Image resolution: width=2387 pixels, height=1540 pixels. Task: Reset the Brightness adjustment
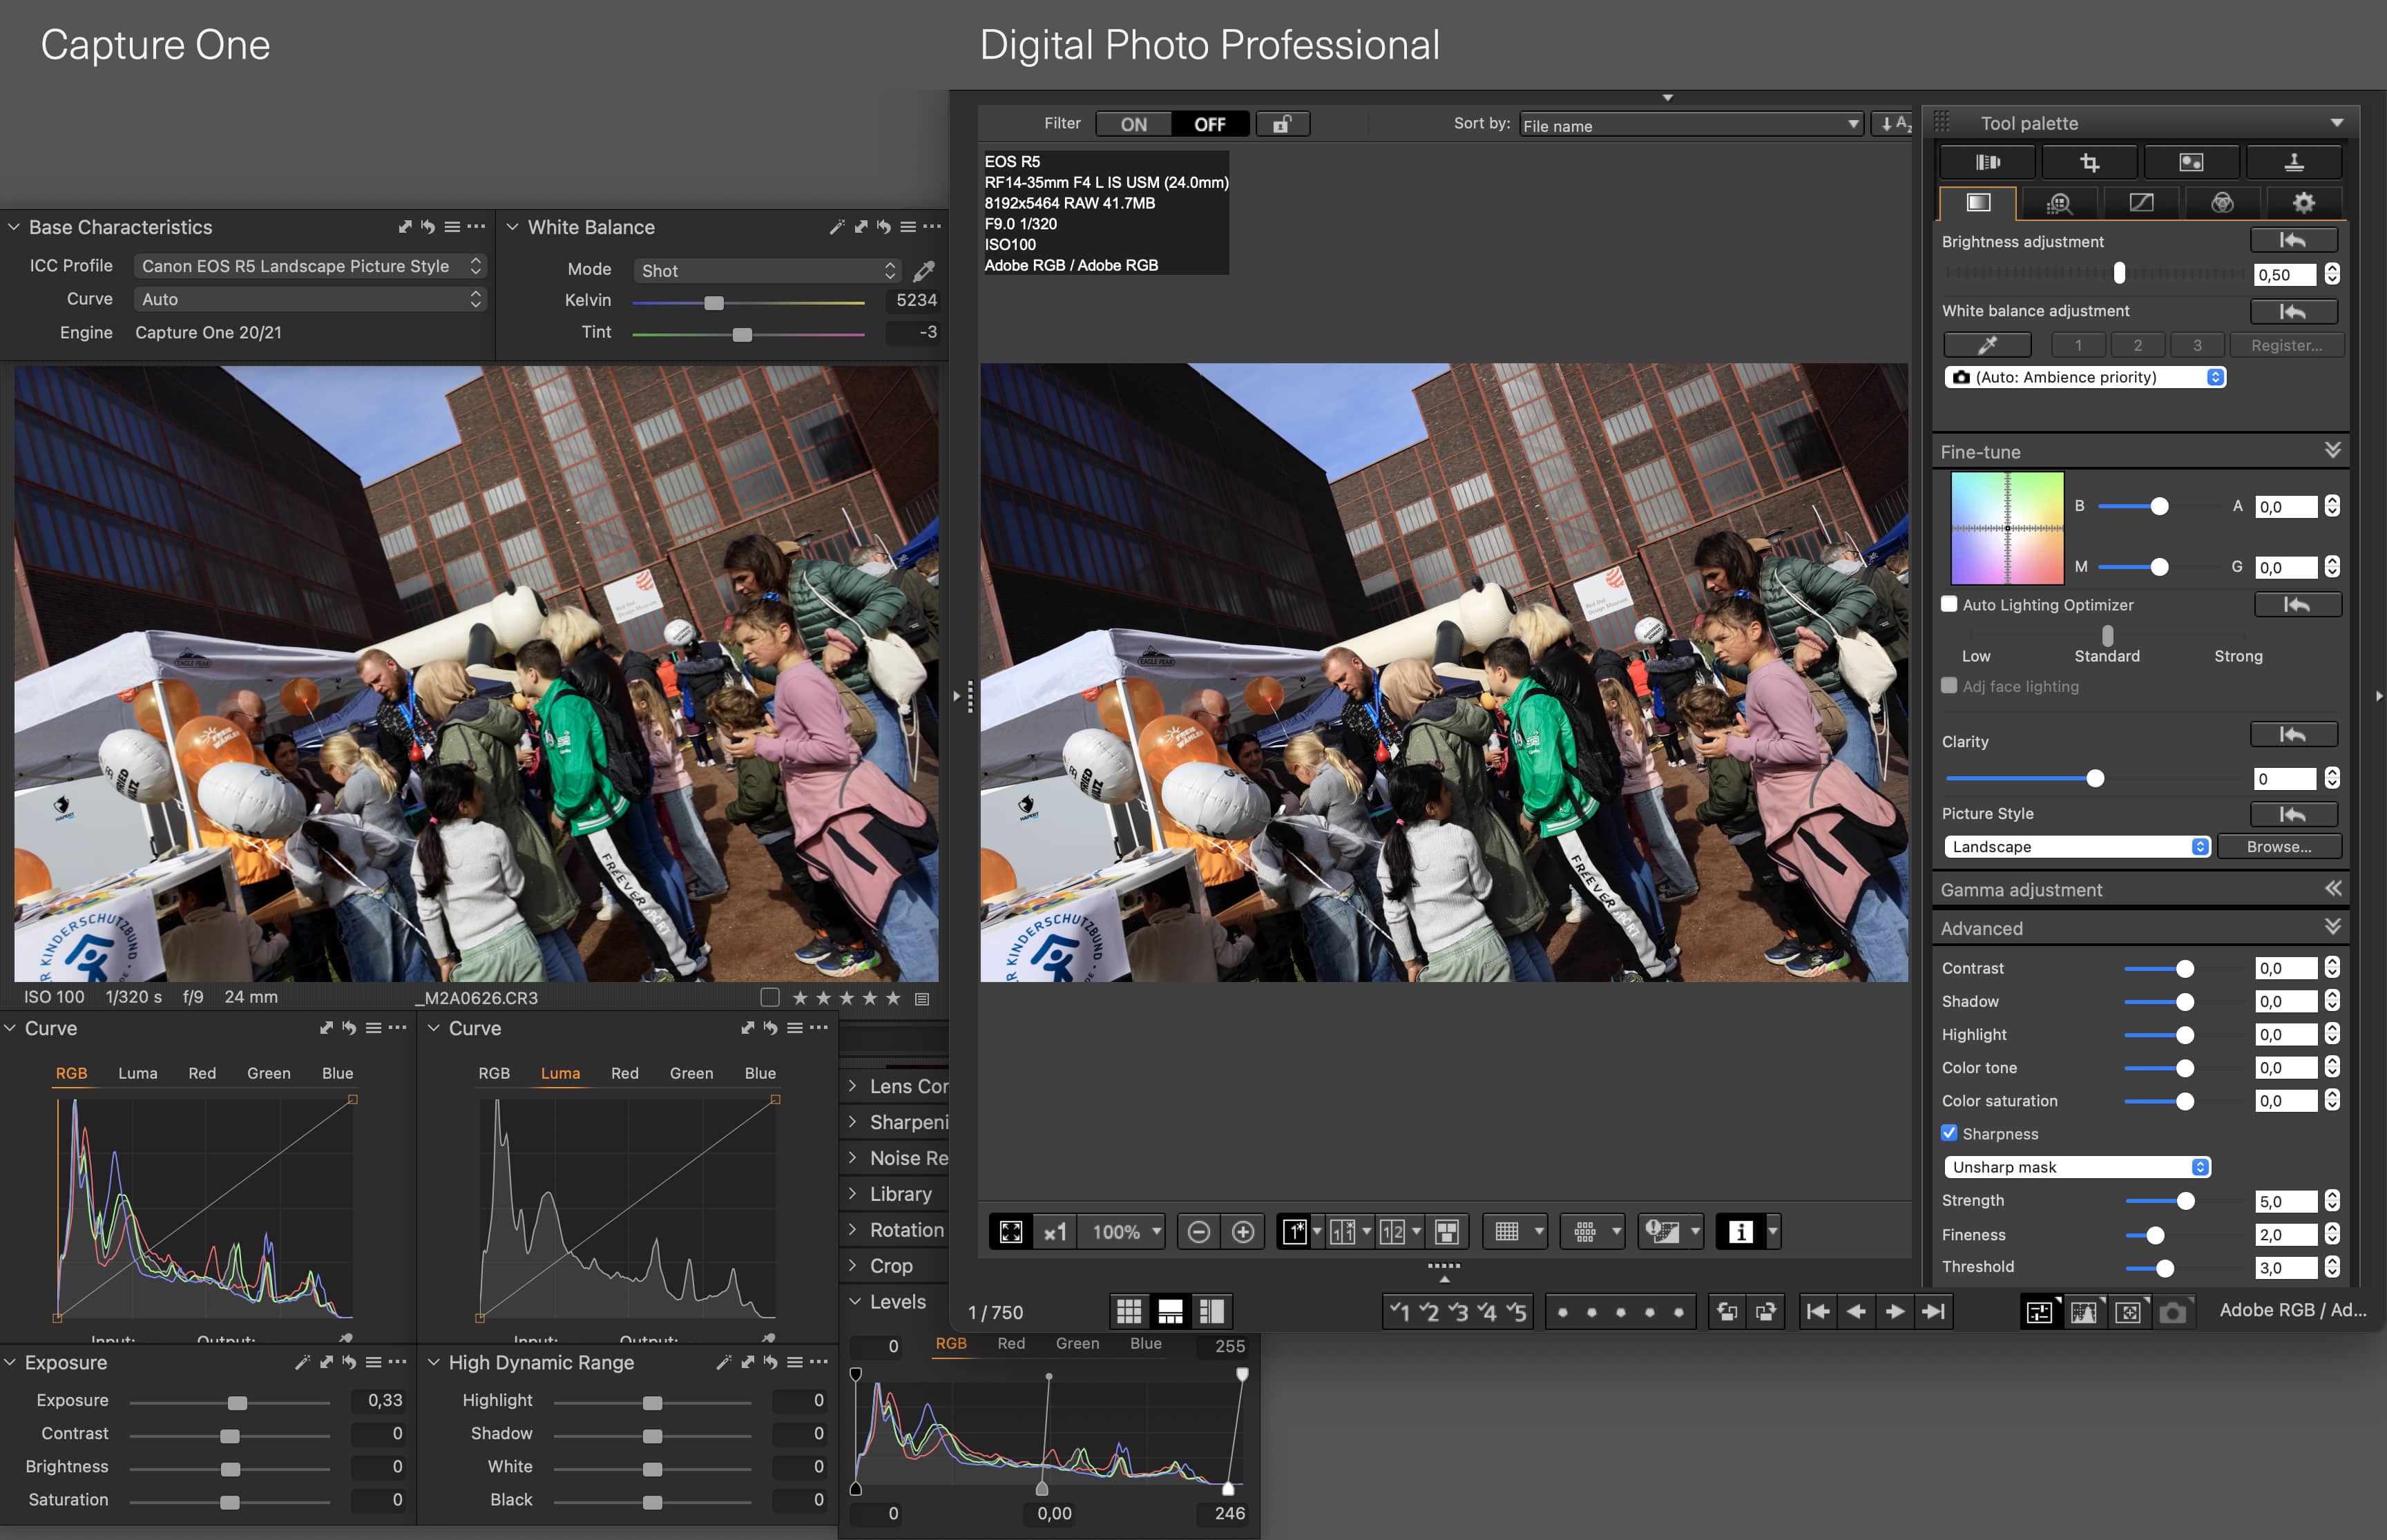coord(2294,240)
